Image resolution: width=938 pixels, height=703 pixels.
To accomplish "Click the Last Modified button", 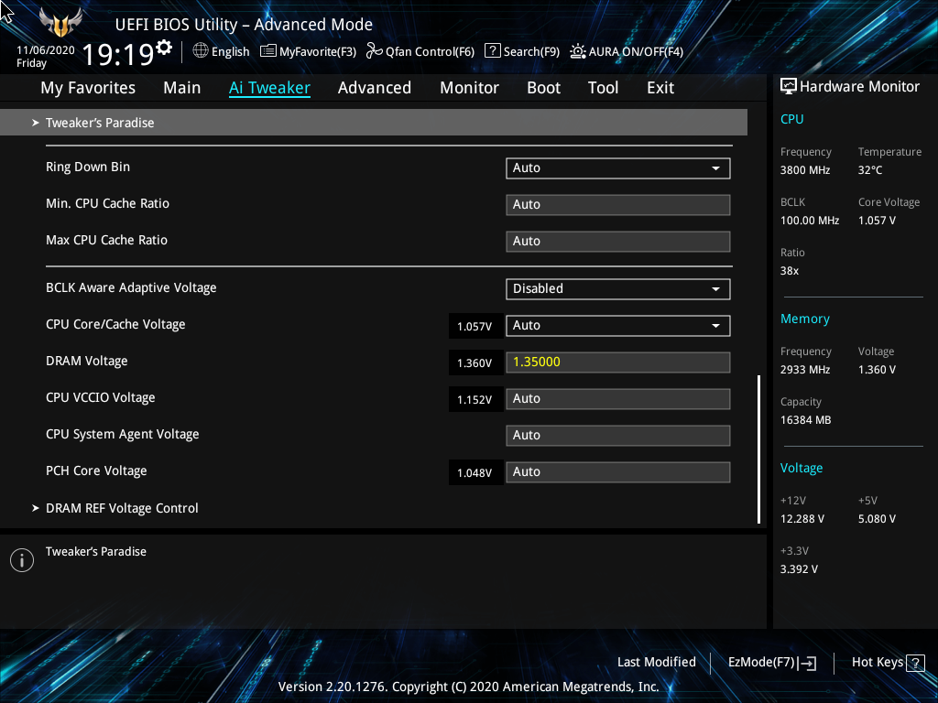I will (x=656, y=663).
